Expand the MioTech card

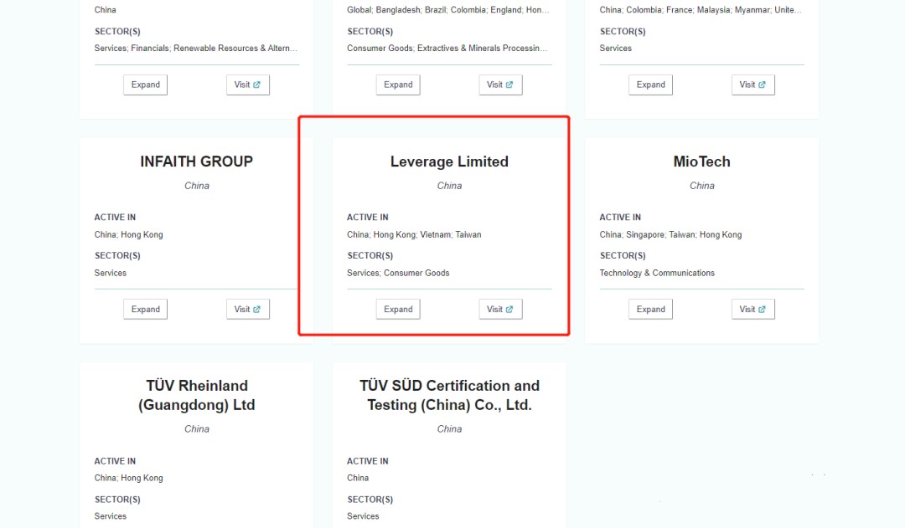click(651, 309)
